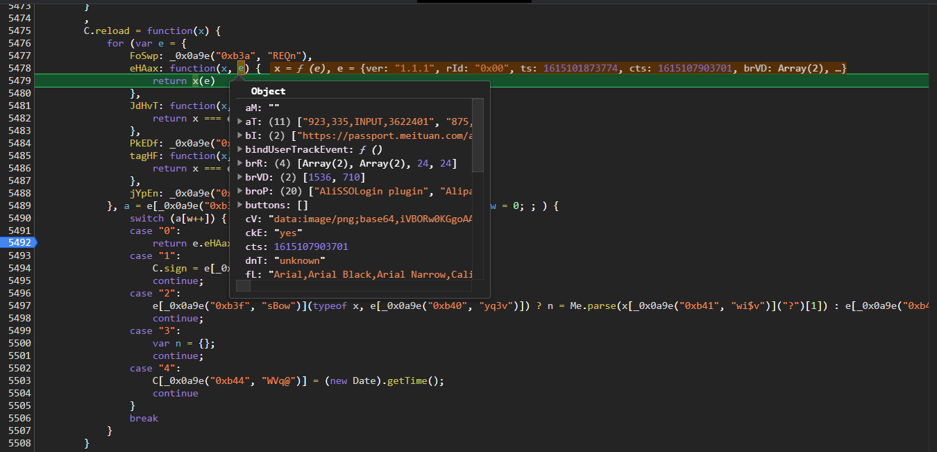Viewport: 937px width, 452px height.
Task: Click the tagHF property name
Action: 144,156
